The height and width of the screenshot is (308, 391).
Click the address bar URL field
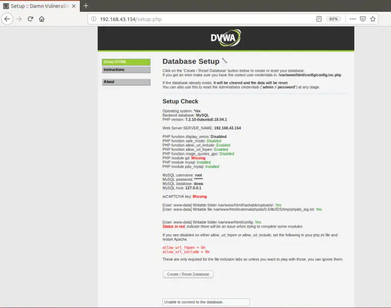coord(204,19)
